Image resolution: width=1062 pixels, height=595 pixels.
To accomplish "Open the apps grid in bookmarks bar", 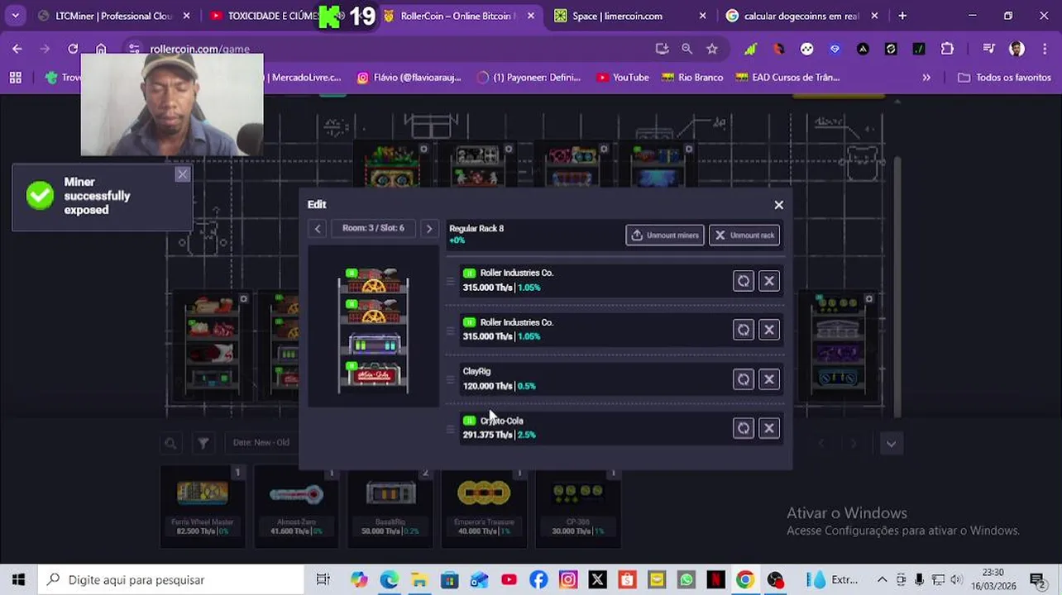I will click(15, 78).
